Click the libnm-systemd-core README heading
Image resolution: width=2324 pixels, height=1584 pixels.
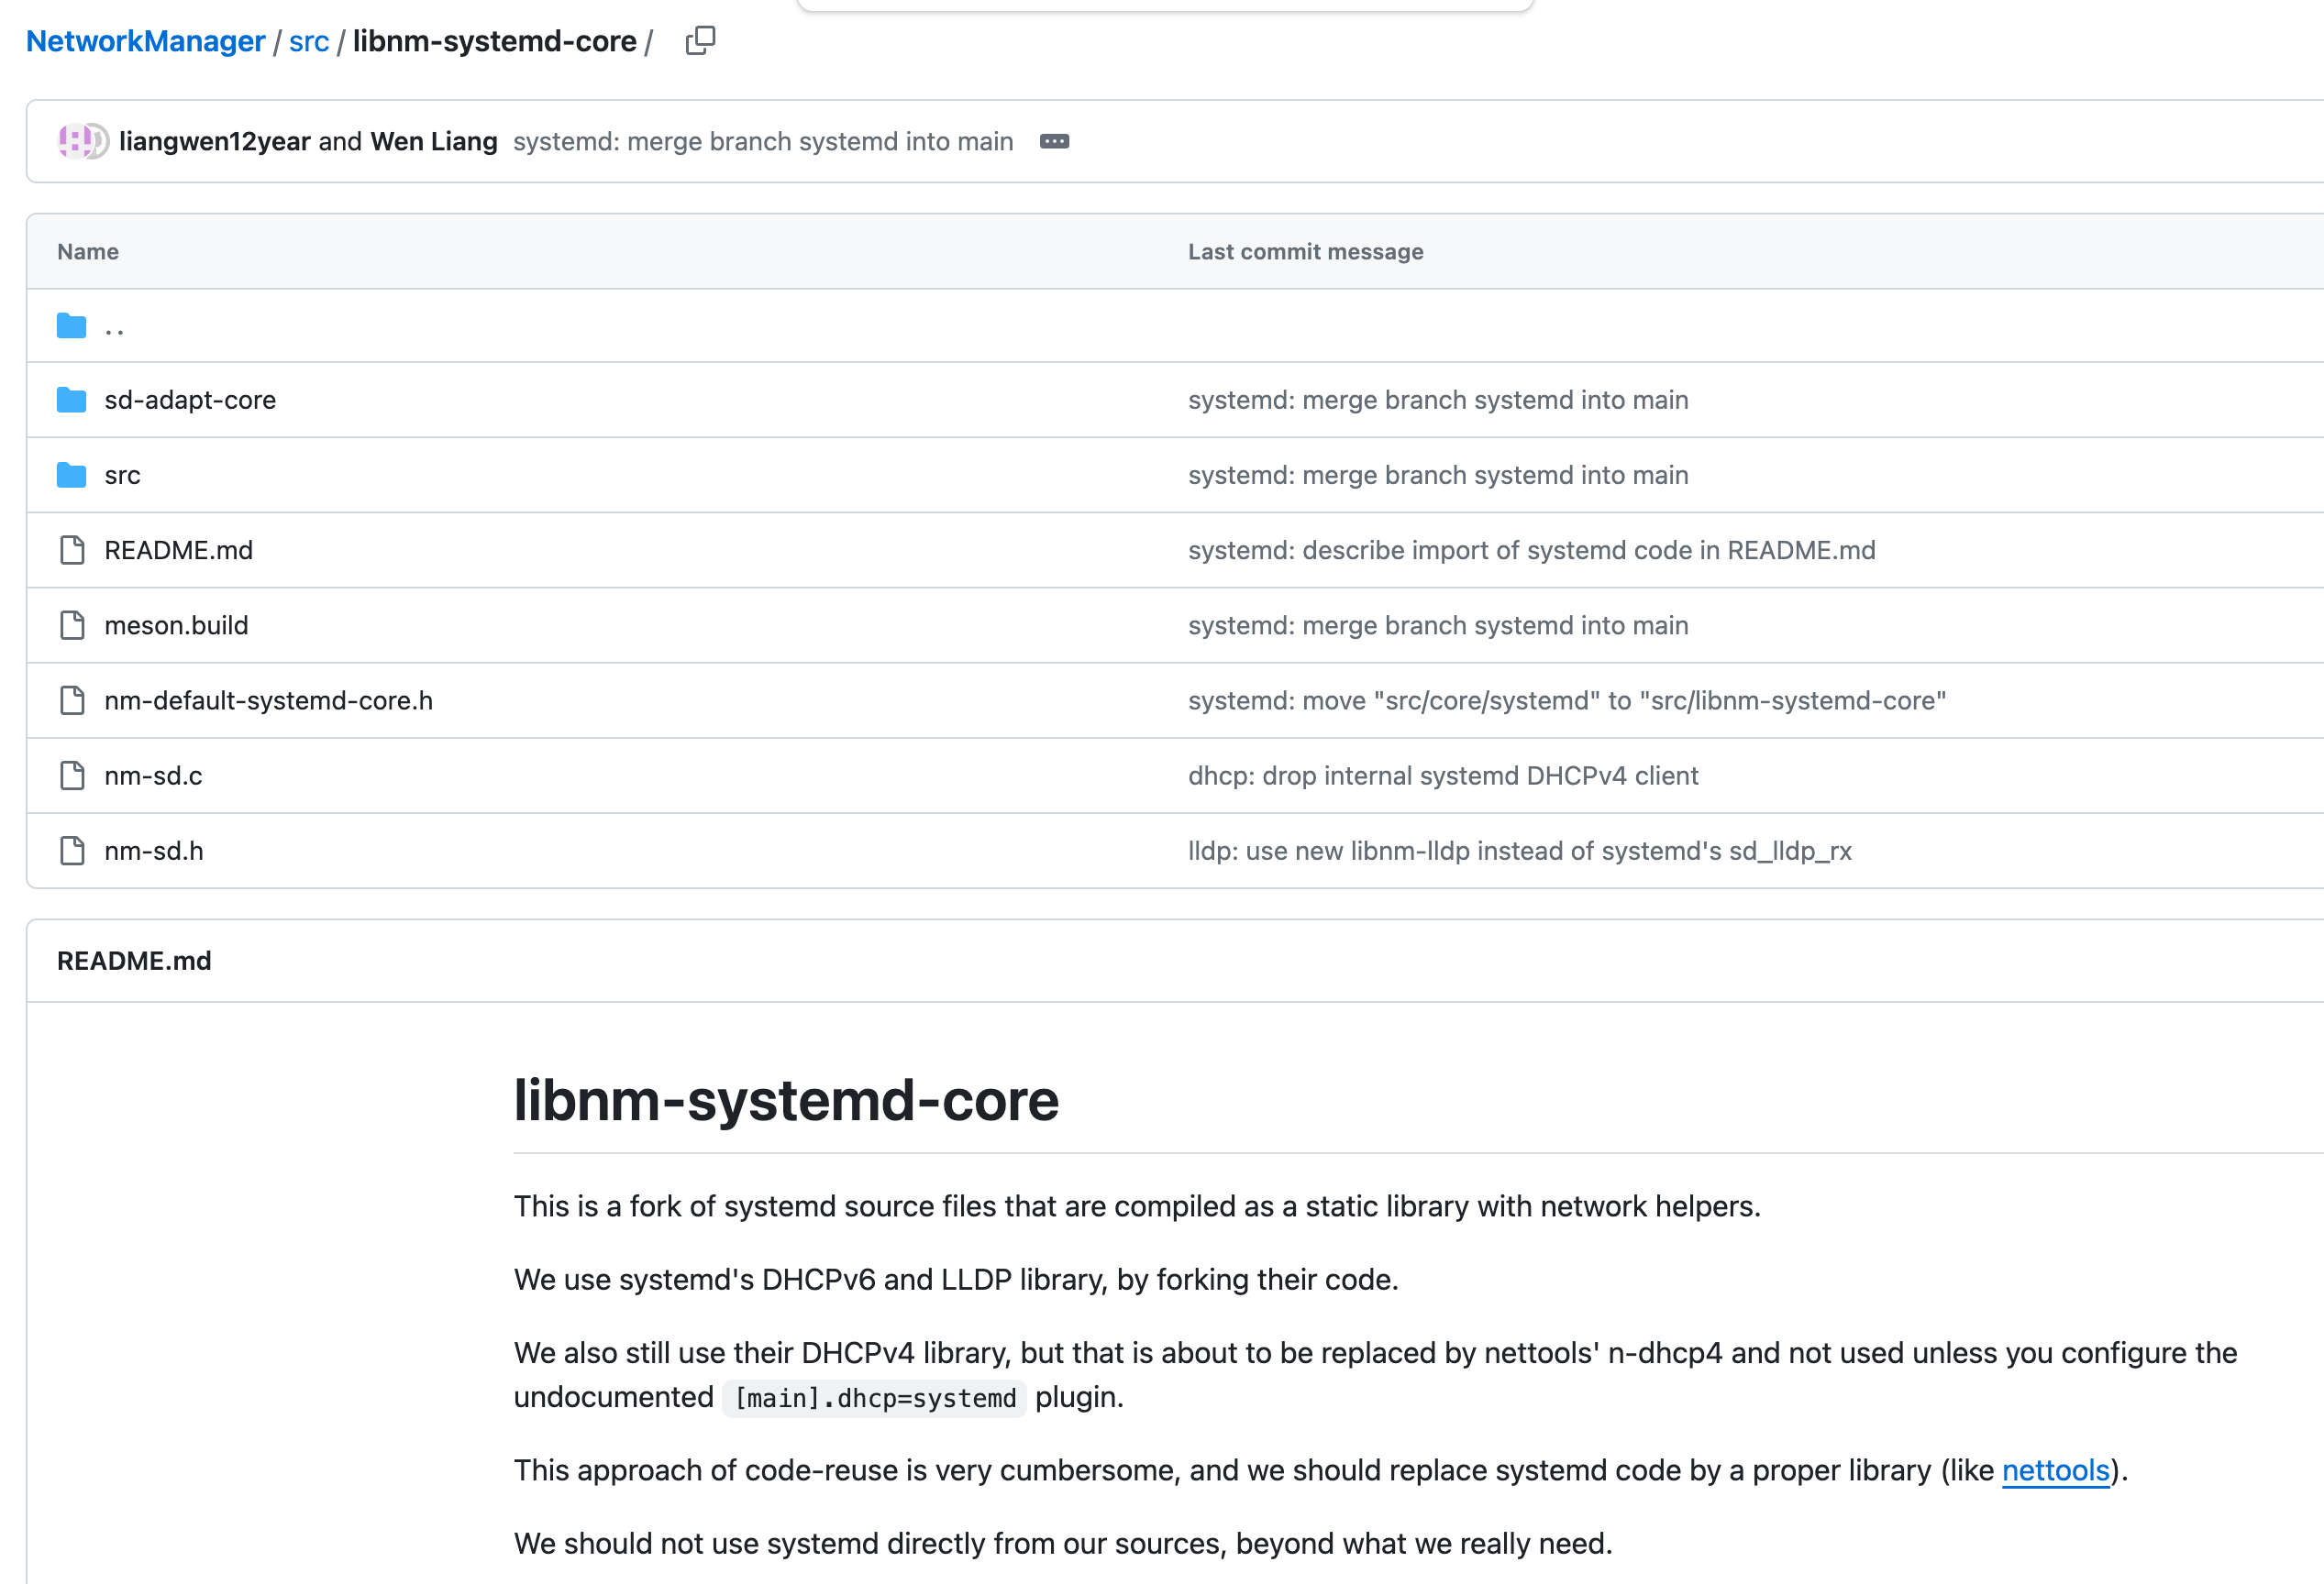786,1100
